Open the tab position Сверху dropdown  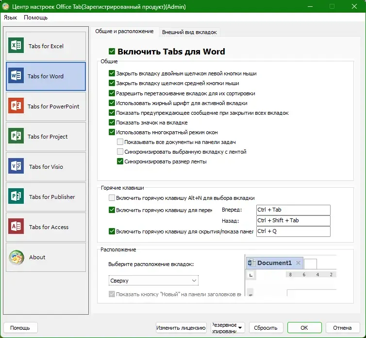coord(153,281)
